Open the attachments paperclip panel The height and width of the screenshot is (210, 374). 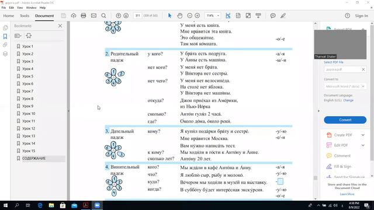coord(5,45)
